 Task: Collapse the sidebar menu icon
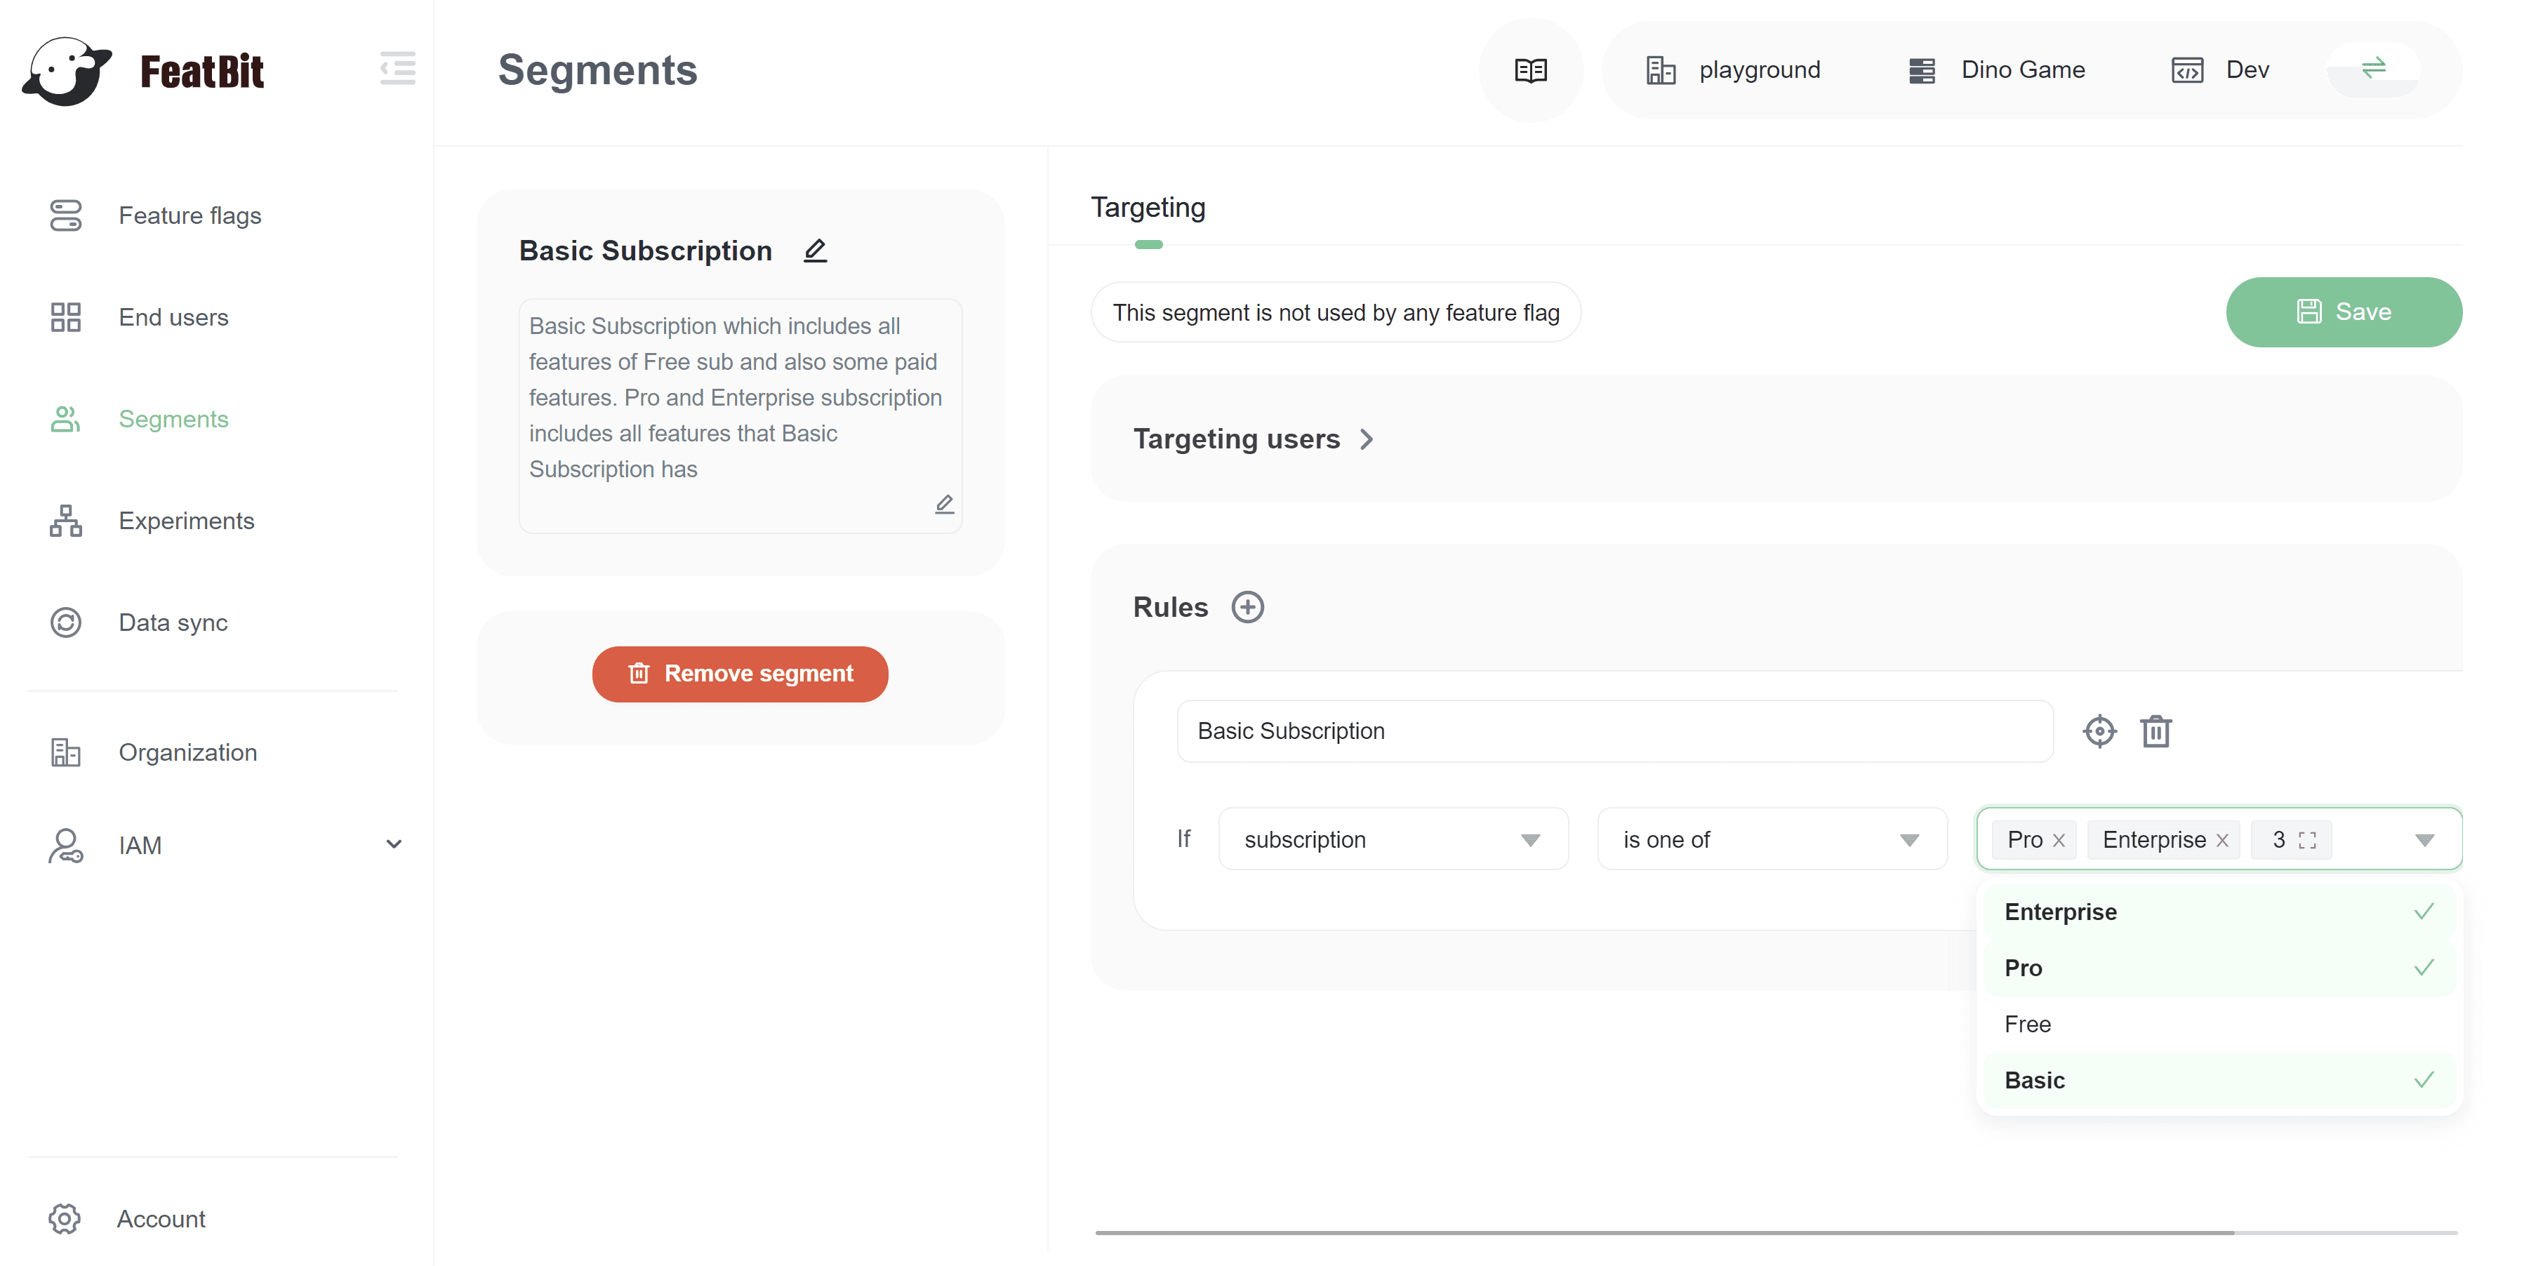pyautogui.click(x=397, y=69)
